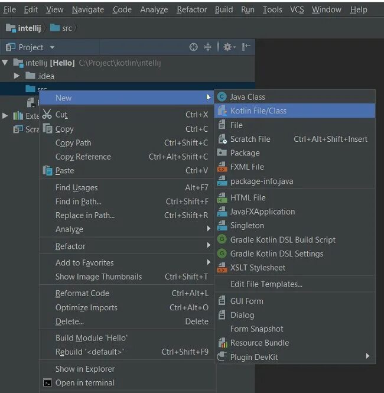Open the VCS menu
The image size is (384, 393).
click(297, 9)
